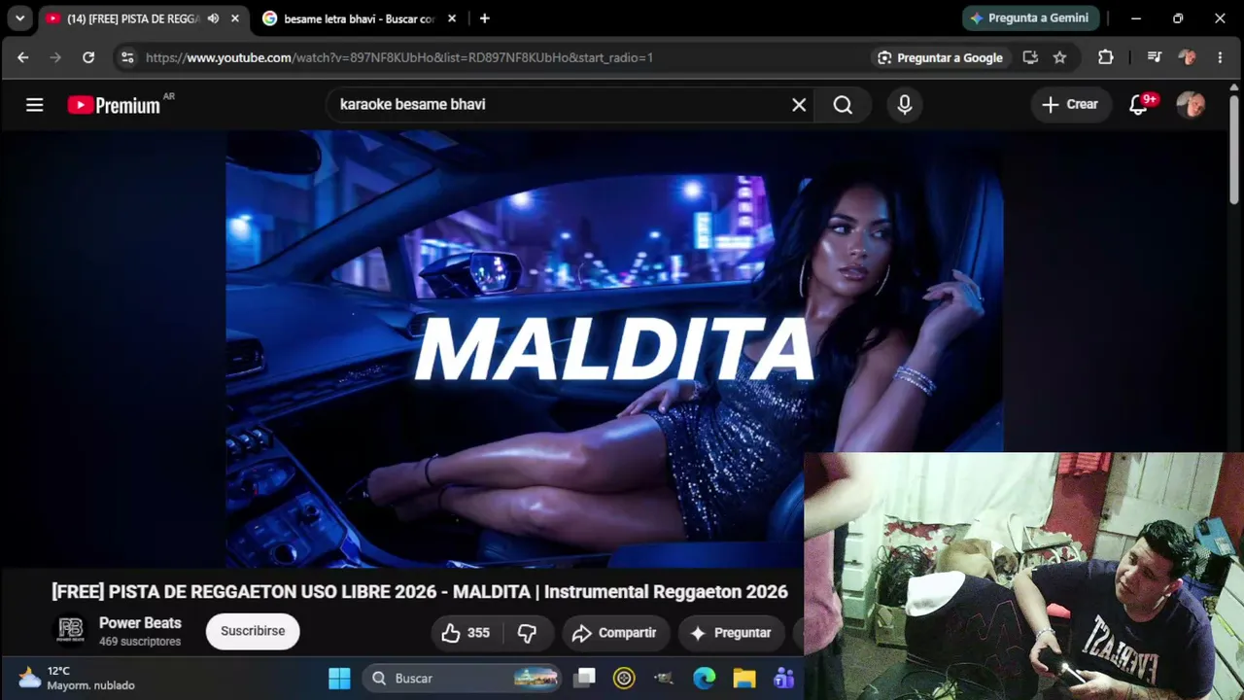
Task: Install app icon in the address bar
Action: pos(1030,57)
